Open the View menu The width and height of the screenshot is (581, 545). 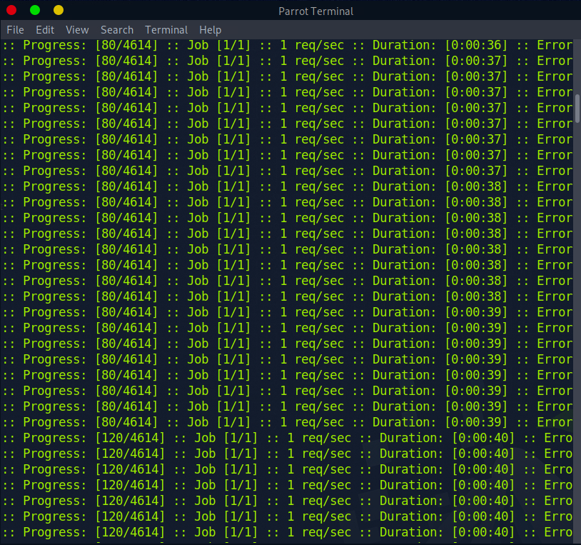point(77,30)
